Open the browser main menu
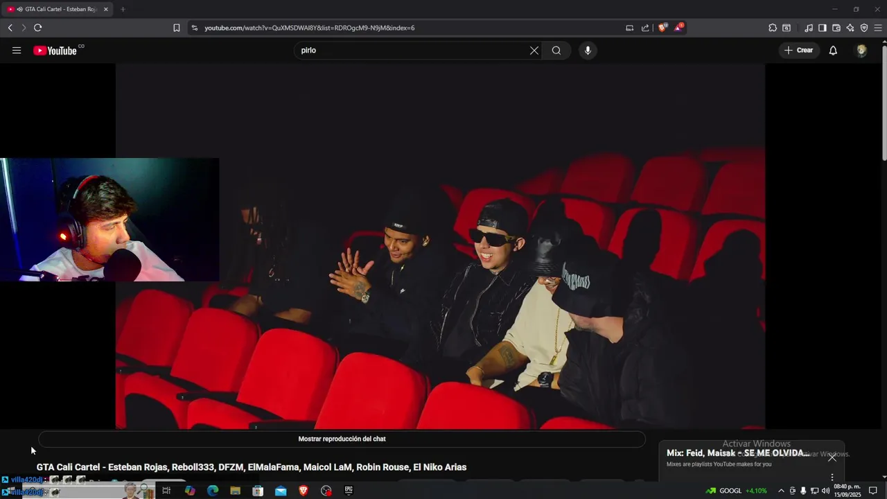 click(878, 28)
